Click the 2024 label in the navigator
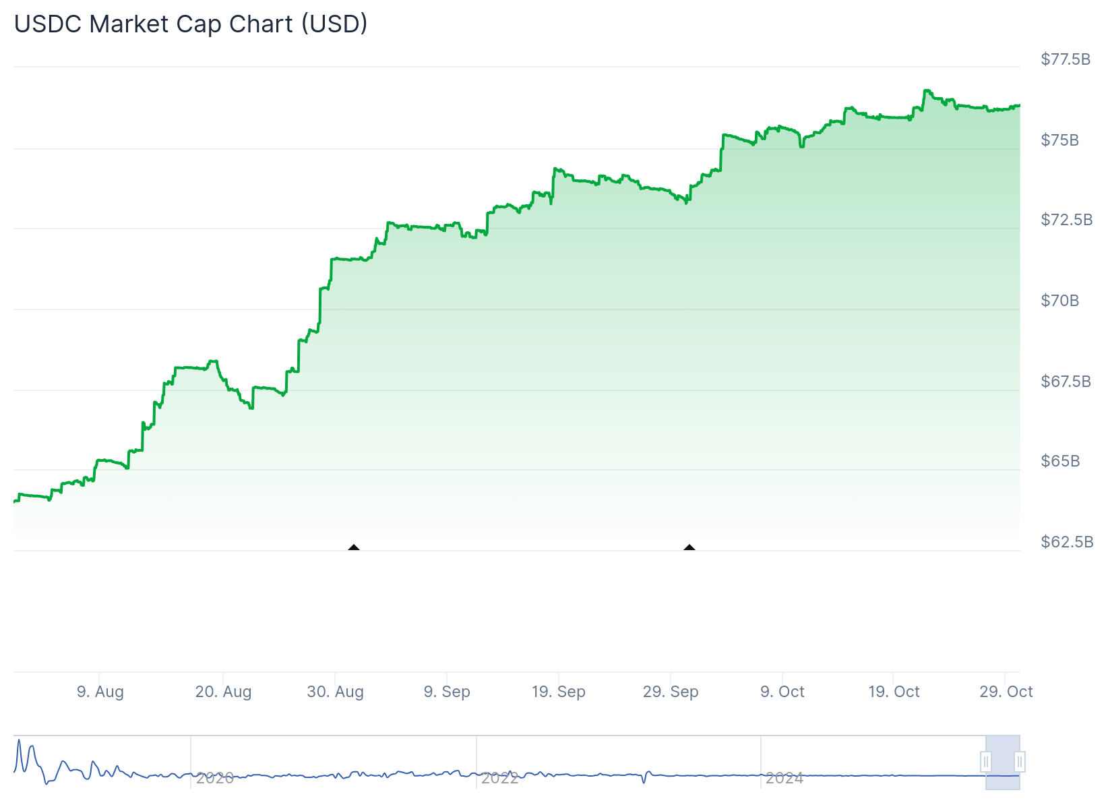This screenshot has height=809, width=1108. (x=784, y=778)
